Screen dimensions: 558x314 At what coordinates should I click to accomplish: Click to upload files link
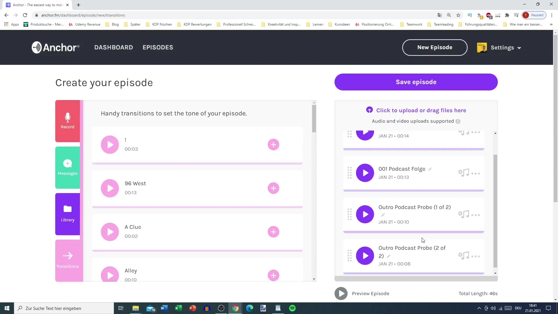(416, 110)
